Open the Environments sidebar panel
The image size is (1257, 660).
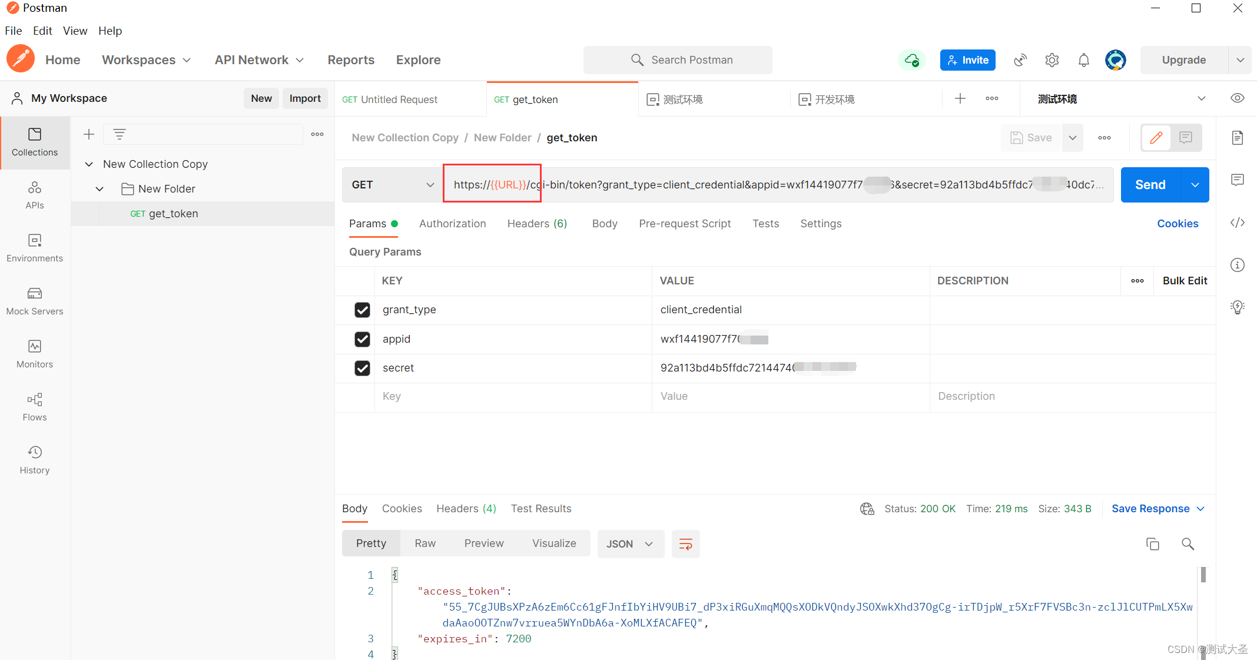[35, 247]
